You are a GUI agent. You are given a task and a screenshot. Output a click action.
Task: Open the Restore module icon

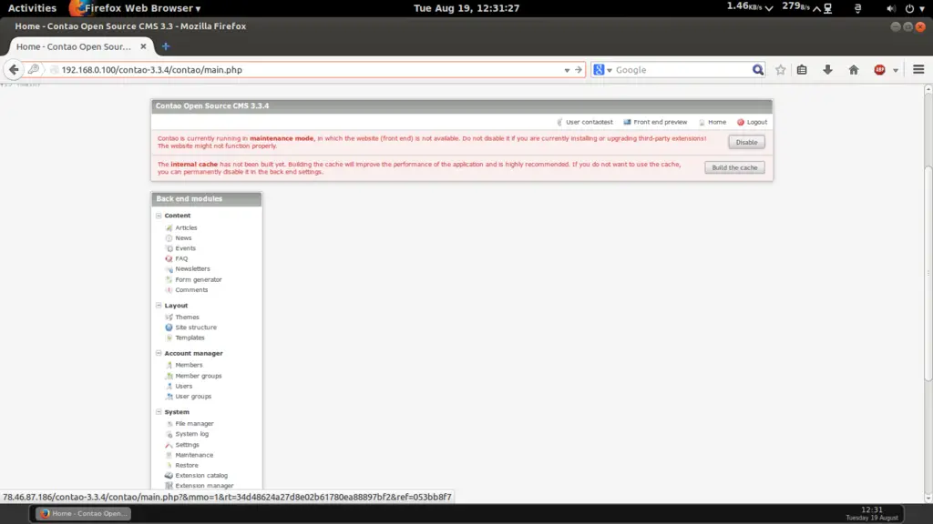click(169, 465)
